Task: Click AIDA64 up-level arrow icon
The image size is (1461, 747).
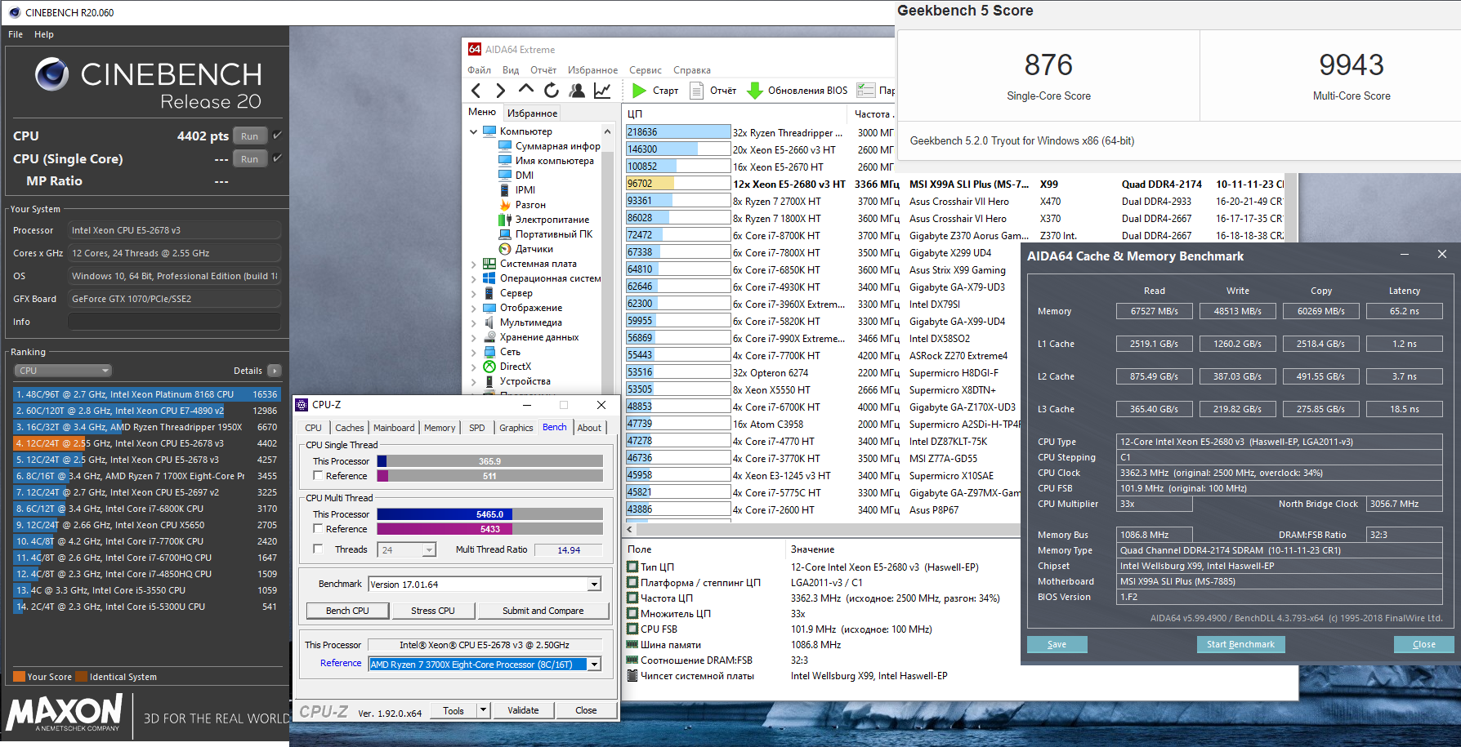Action: pyautogui.click(x=526, y=90)
